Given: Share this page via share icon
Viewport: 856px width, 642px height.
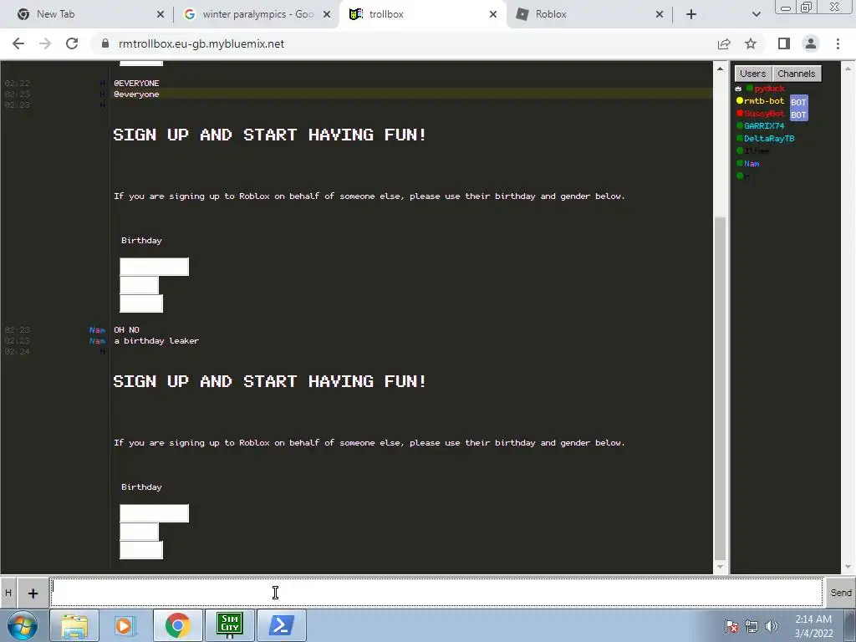Looking at the screenshot, I should (724, 43).
